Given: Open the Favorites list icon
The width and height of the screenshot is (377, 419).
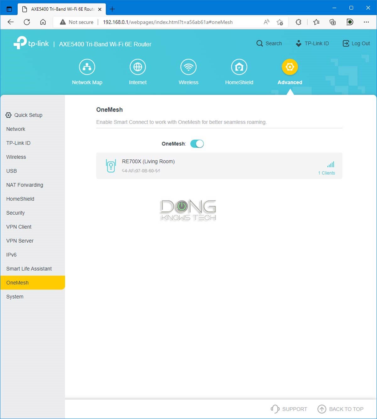Looking at the screenshot, I should tap(316, 22).
